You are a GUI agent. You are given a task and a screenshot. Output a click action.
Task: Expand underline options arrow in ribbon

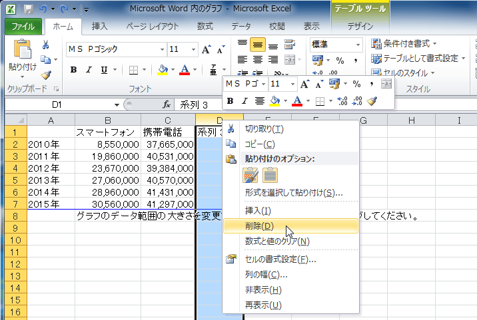pos(115,70)
